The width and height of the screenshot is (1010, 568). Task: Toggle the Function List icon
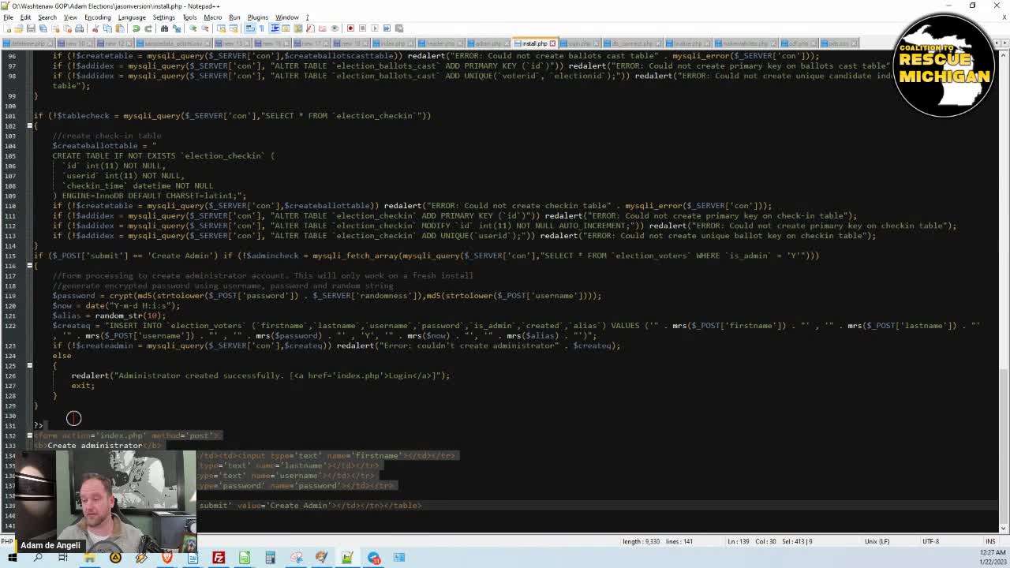pos(310,28)
